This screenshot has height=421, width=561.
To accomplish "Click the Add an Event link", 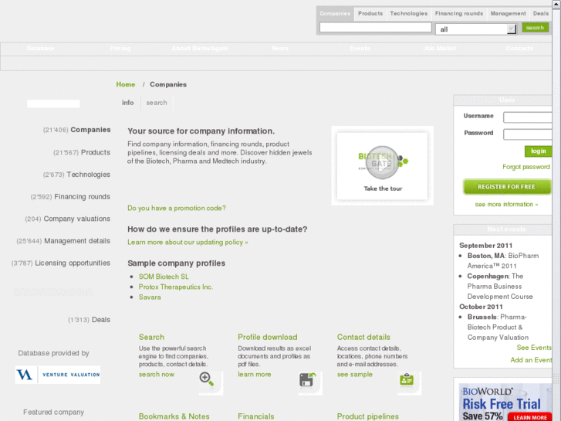I will click(531, 360).
